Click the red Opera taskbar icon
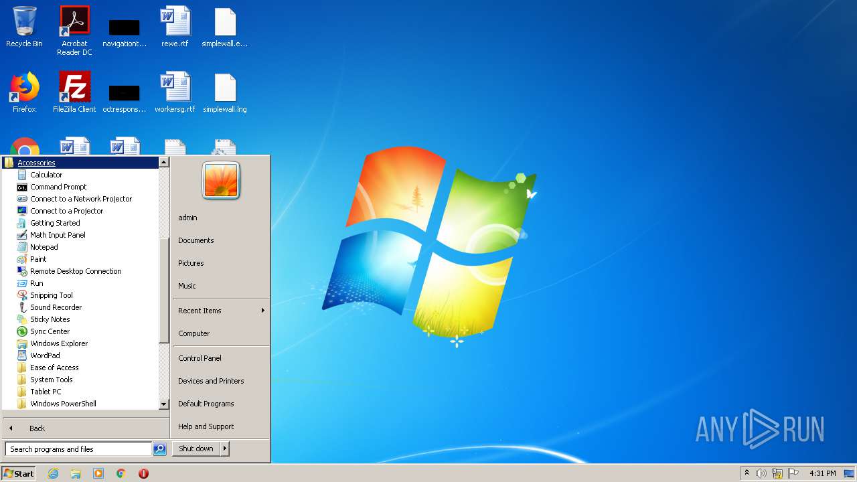Viewport: 857px width, 482px height. (143, 473)
